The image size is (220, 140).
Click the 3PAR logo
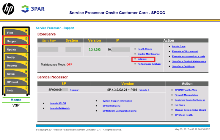[33, 9]
